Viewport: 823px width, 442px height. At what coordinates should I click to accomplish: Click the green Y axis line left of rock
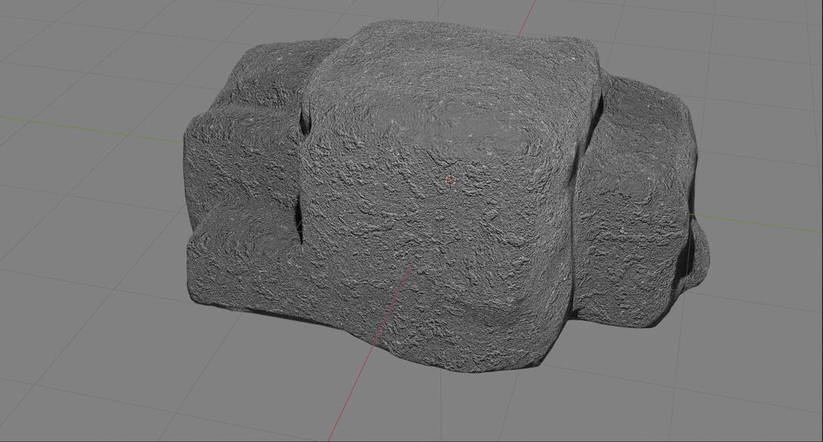[91, 128]
